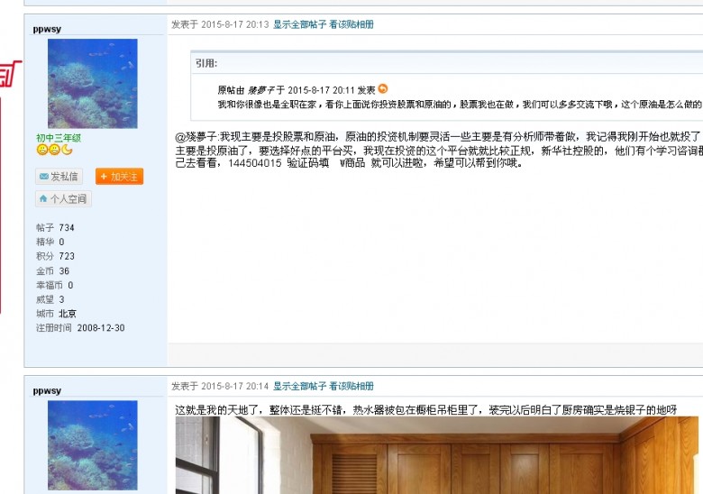Click 显示全部帖子 in the second post
The image size is (703, 494).
[x=299, y=386]
